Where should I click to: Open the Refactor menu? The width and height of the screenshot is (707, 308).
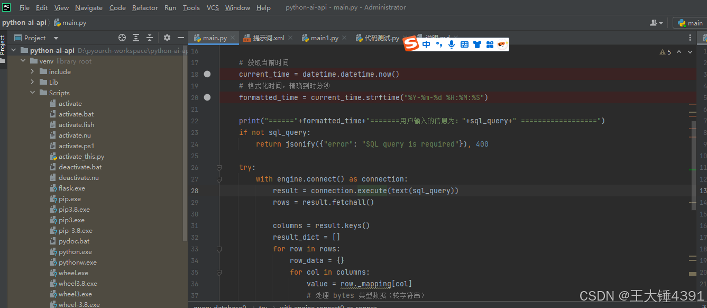point(145,7)
